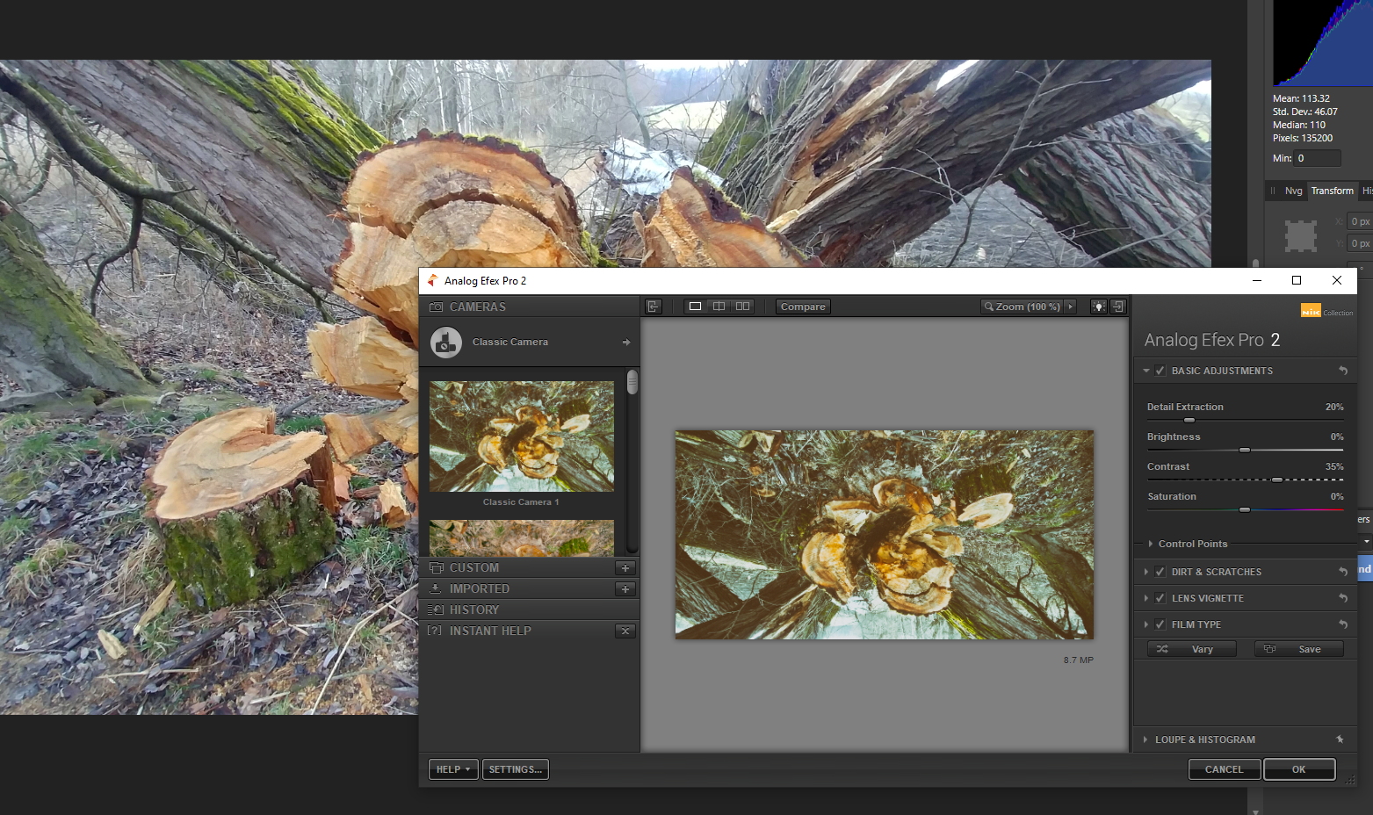The height and width of the screenshot is (815, 1373).
Task: Expand the Dirt & Scratches section
Action: pyautogui.click(x=1146, y=572)
